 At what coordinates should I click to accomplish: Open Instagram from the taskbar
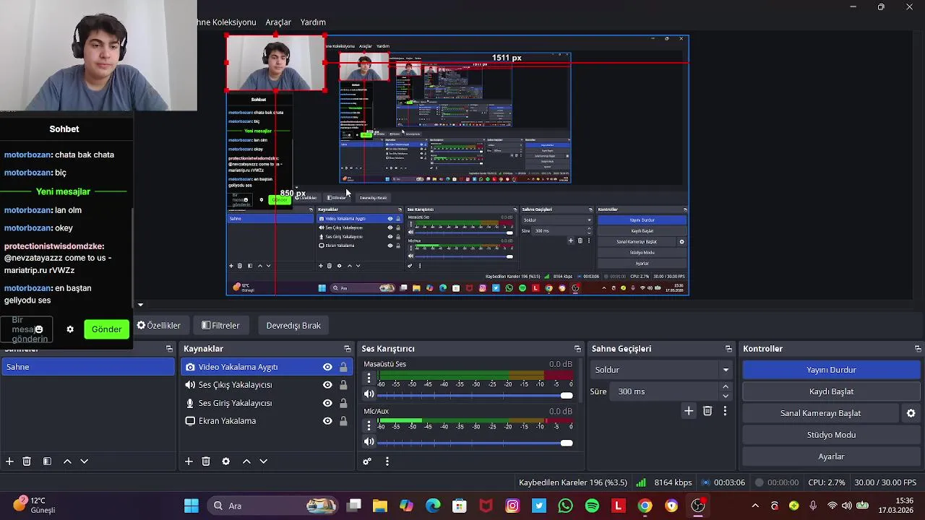click(x=512, y=506)
